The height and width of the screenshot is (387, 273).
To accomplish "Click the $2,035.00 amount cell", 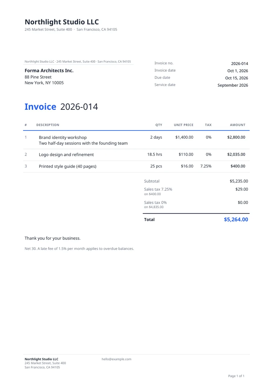I will [236, 154].
